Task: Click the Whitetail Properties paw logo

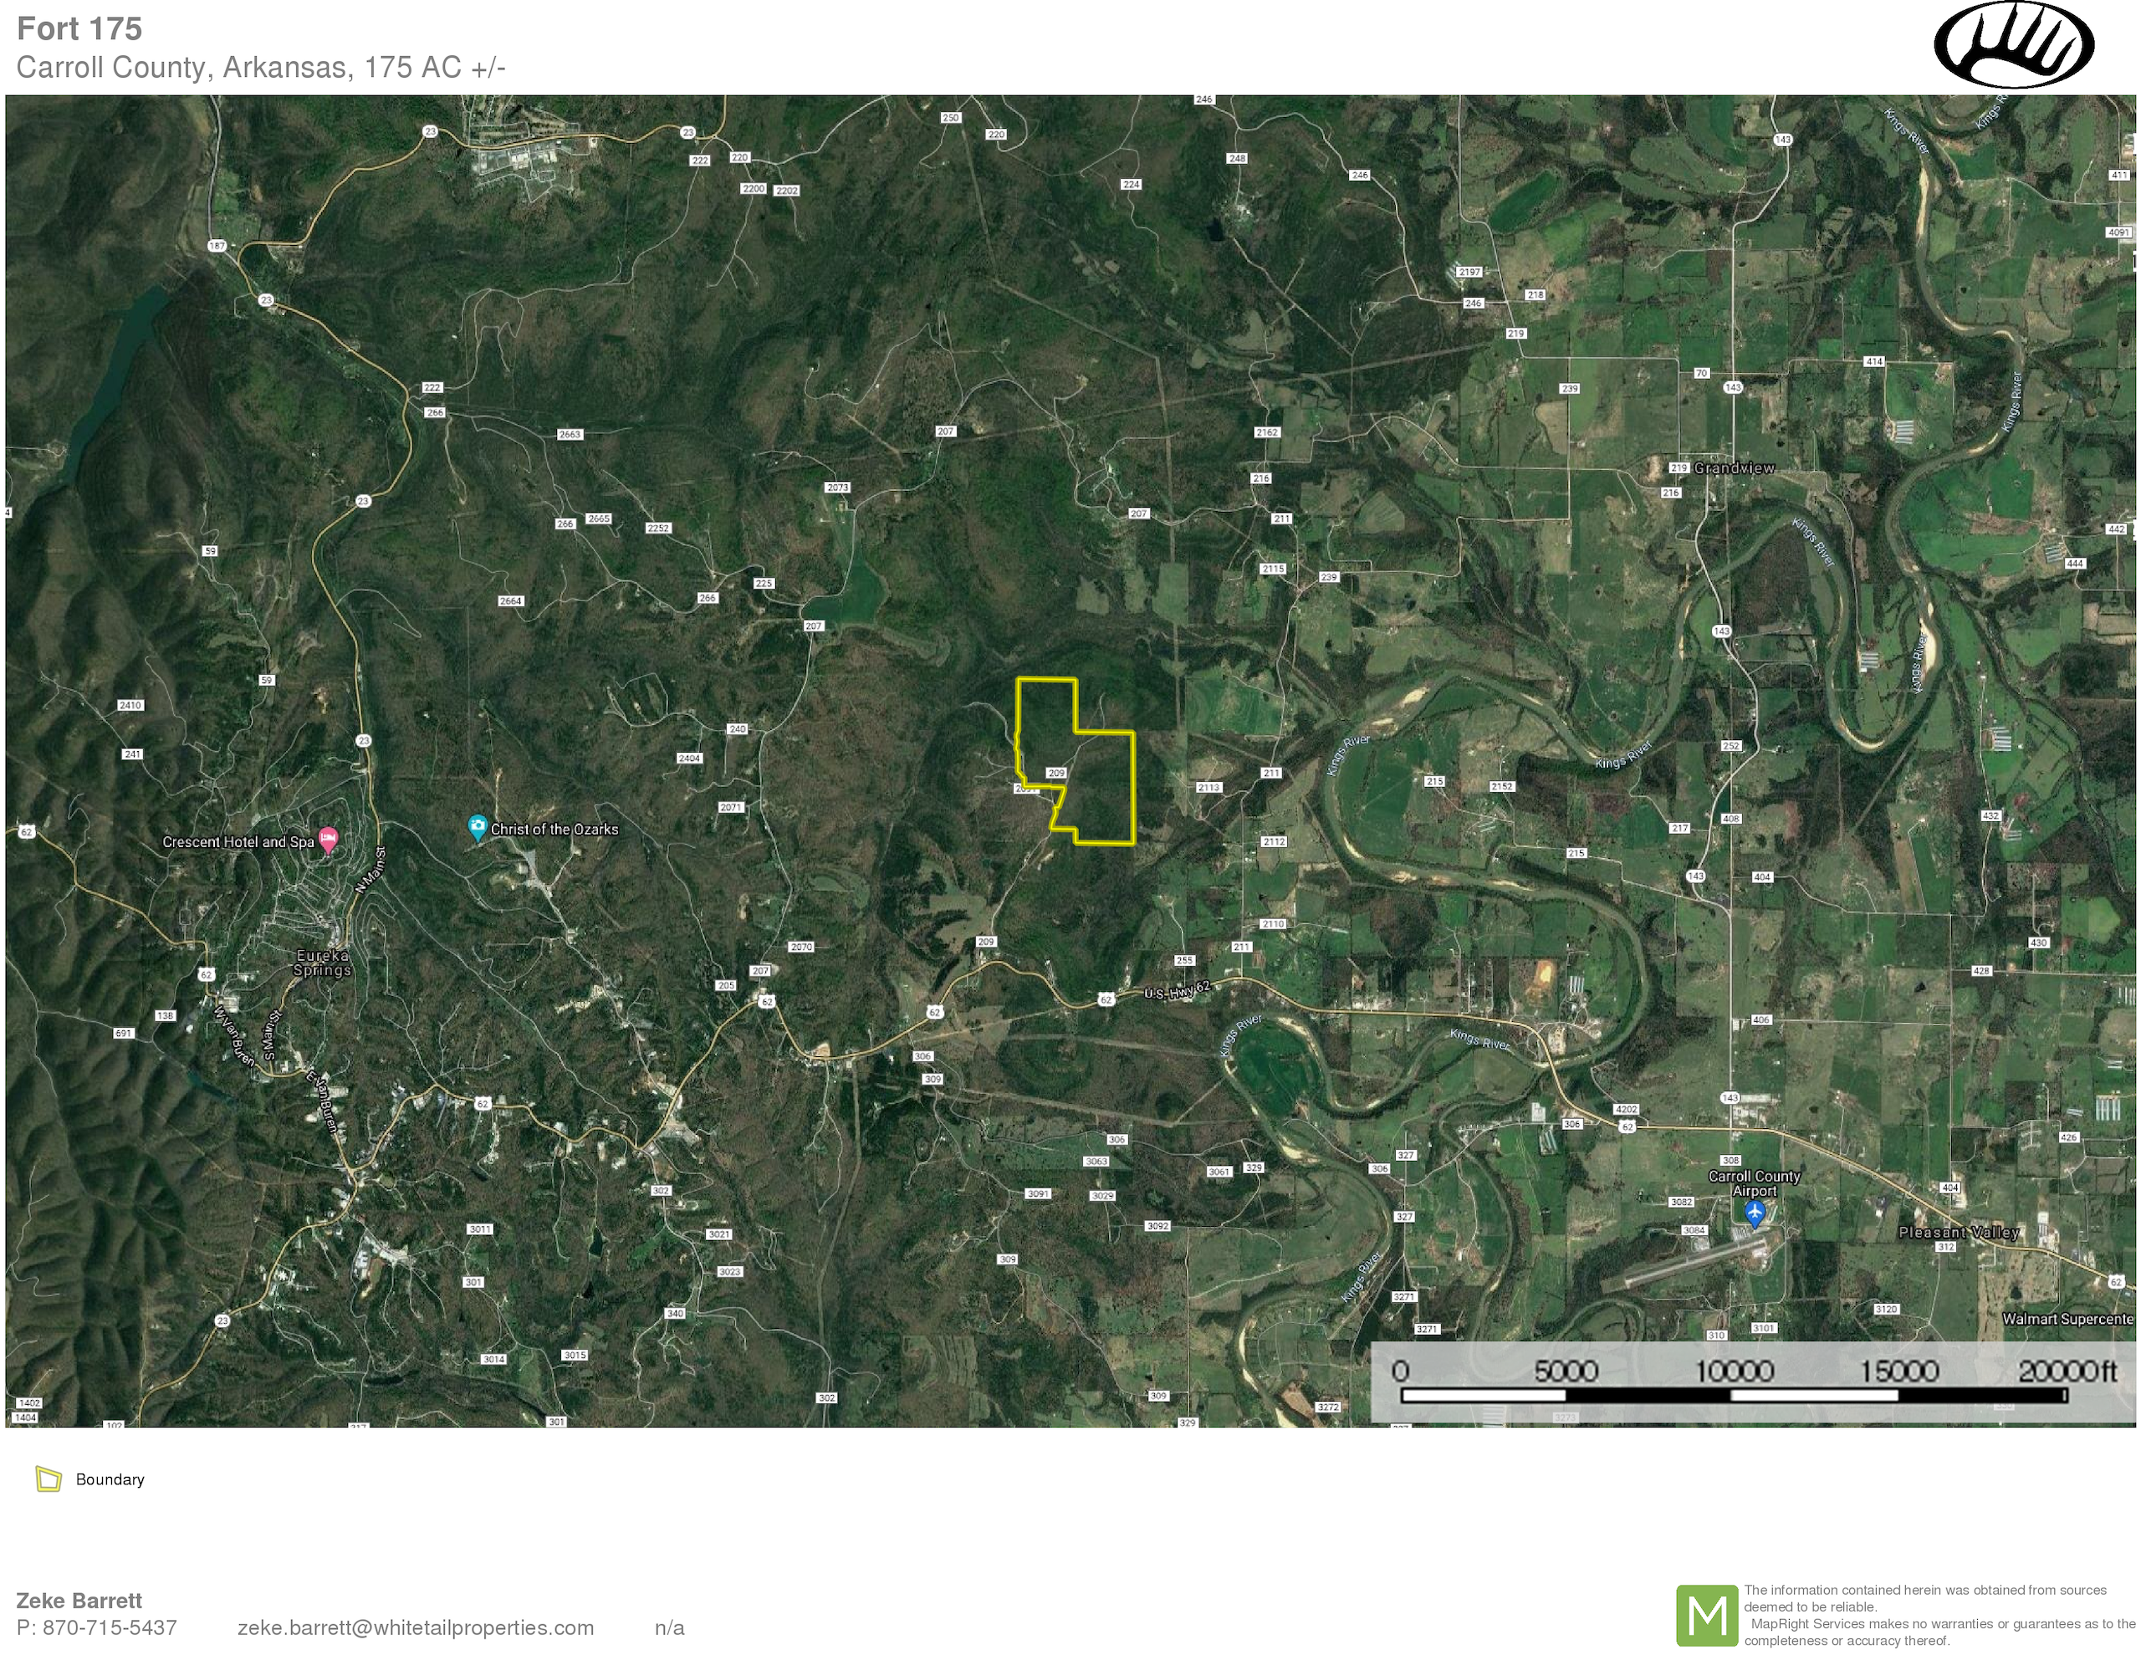Action: pyautogui.click(x=2014, y=44)
